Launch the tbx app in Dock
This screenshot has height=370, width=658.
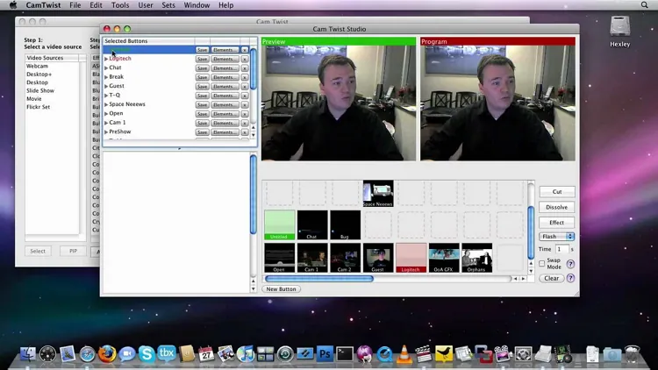pyautogui.click(x=166, y=353)
